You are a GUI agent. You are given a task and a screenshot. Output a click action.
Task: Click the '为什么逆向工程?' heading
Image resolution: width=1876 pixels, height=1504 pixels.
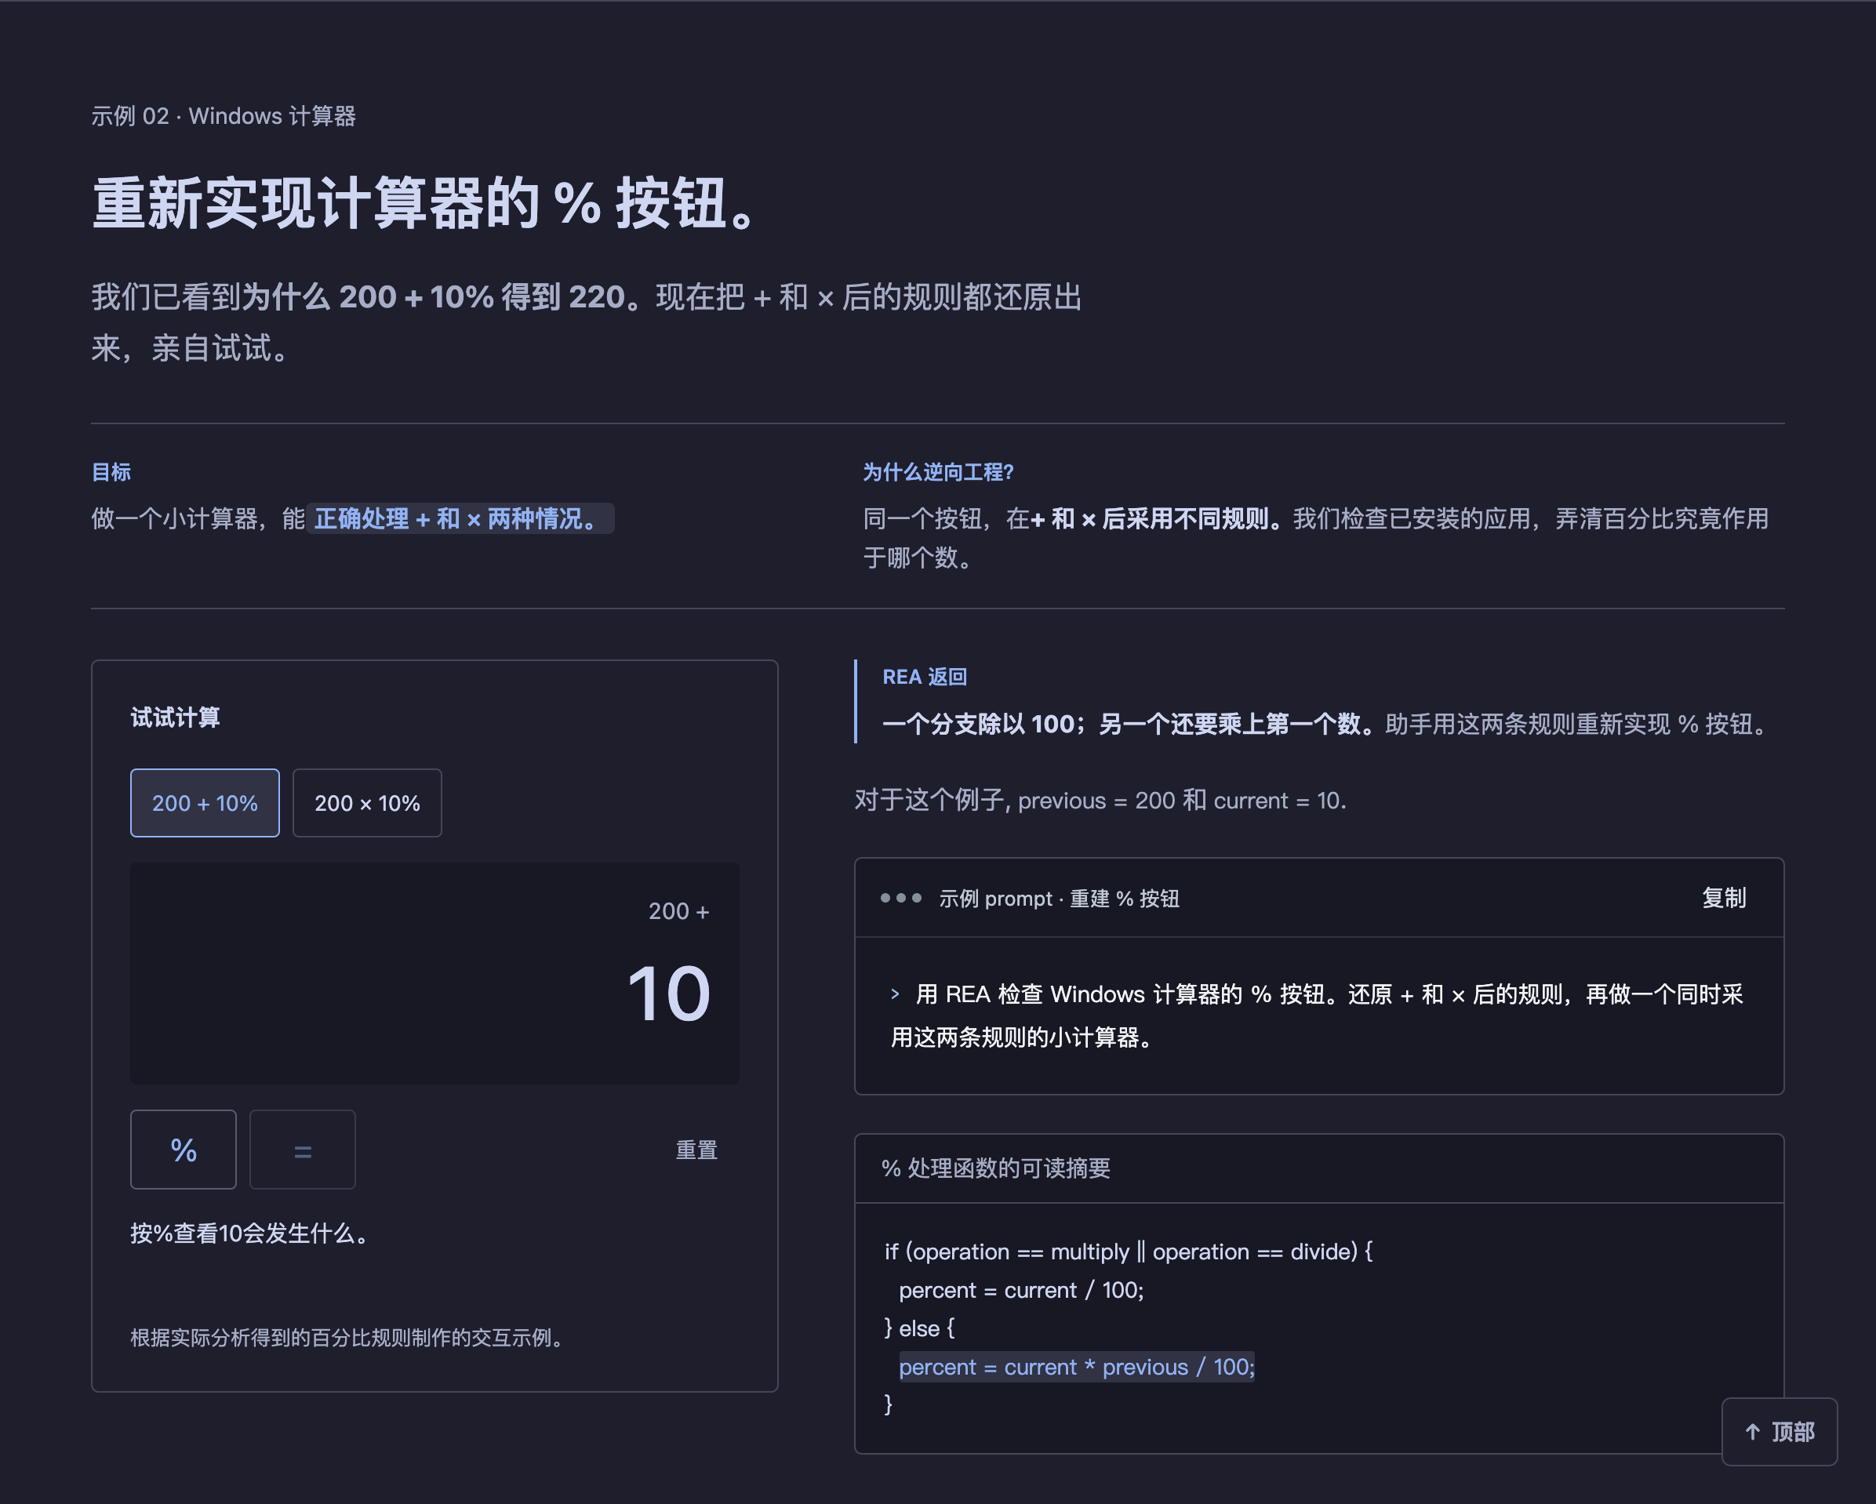[938, 472]
